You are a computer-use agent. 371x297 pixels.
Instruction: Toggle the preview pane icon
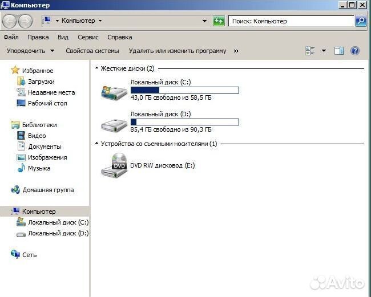[x=339, y=51]
